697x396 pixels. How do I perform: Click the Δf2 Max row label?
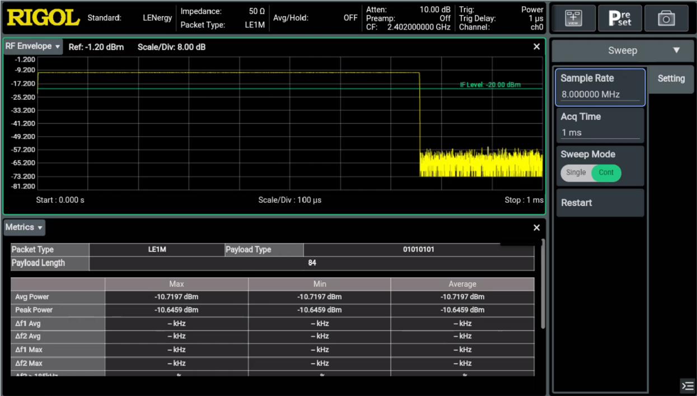[58, 363]
